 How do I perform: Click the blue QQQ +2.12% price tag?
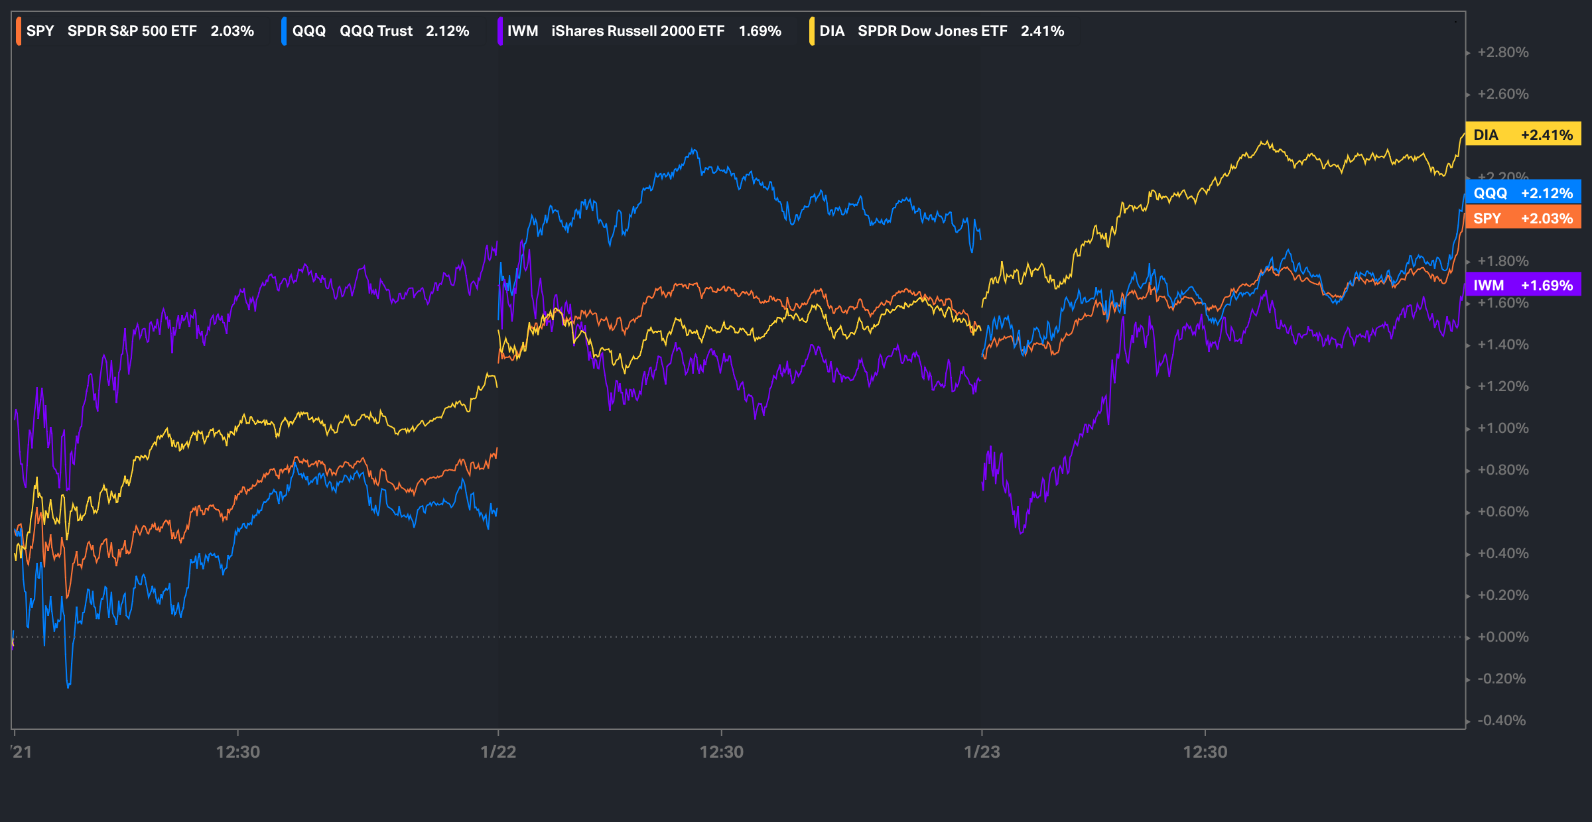(x=1523, y=193)
